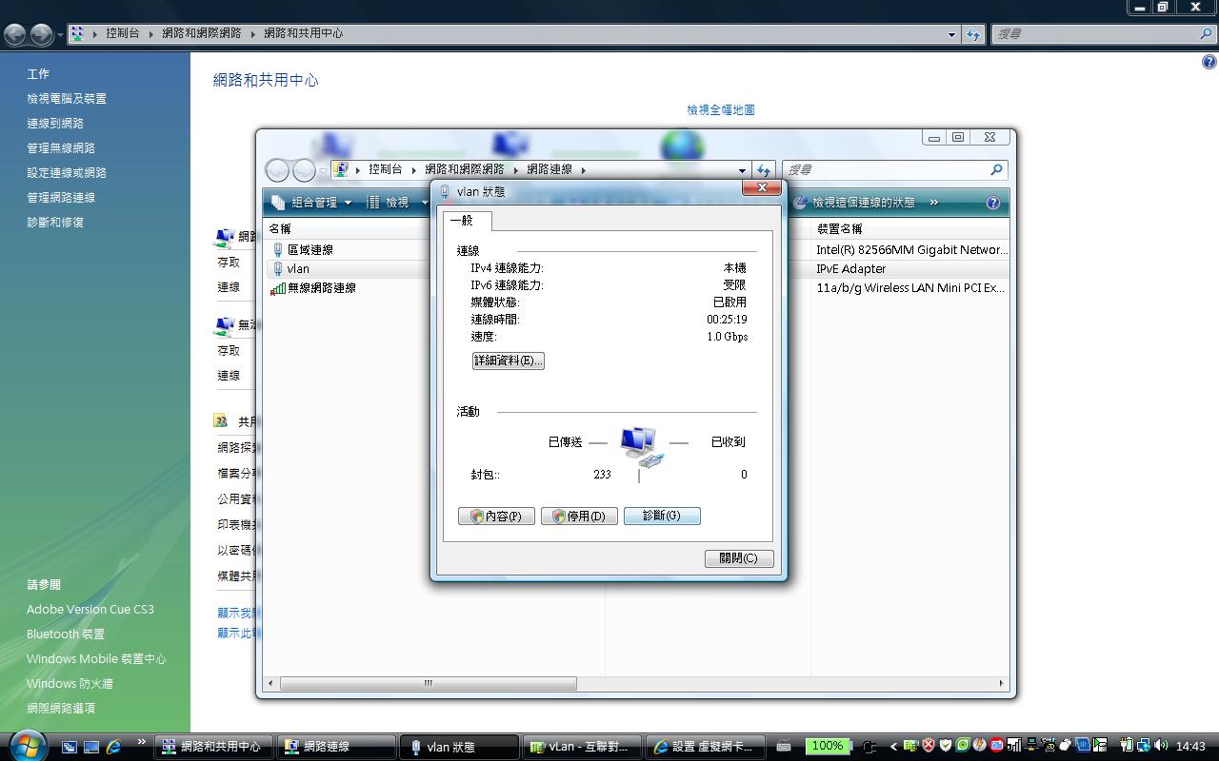Switch to vLan - 互聯對 taskbar button
The image size is (1219, 761).
point(581,747)
